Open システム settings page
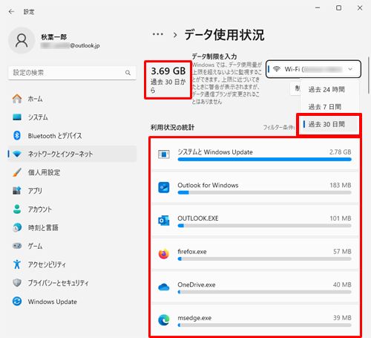 (x=72, y=117)
